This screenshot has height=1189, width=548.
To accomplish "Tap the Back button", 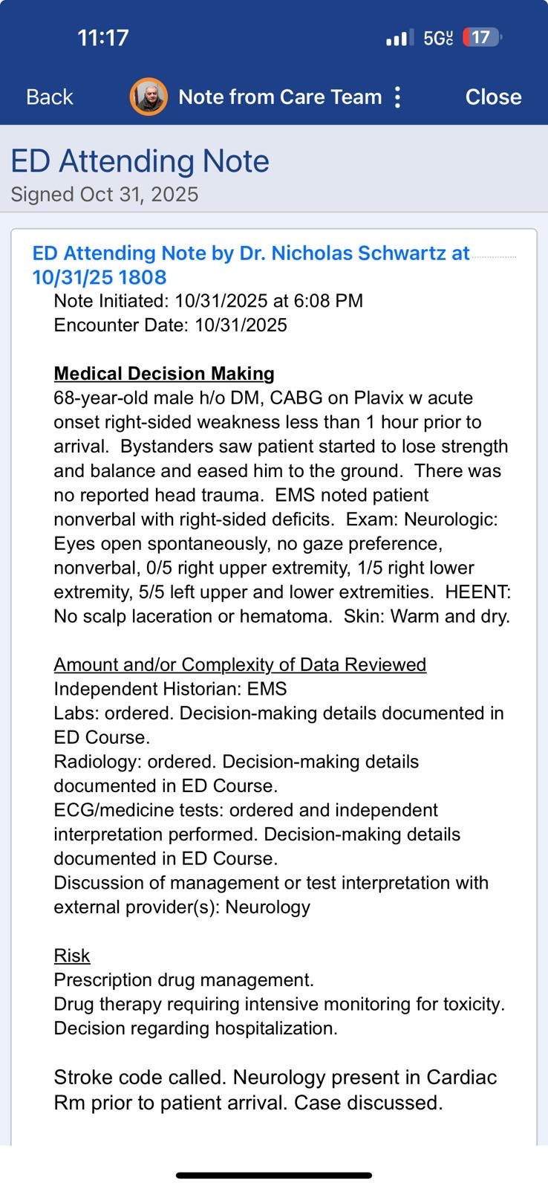I will tap(49, 97).
